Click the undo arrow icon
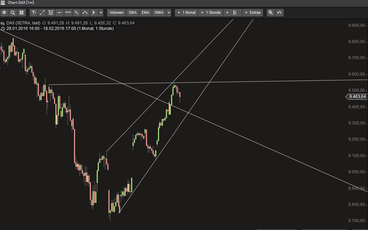Viewport: 368px width, 230px height. tap(279, 12)
